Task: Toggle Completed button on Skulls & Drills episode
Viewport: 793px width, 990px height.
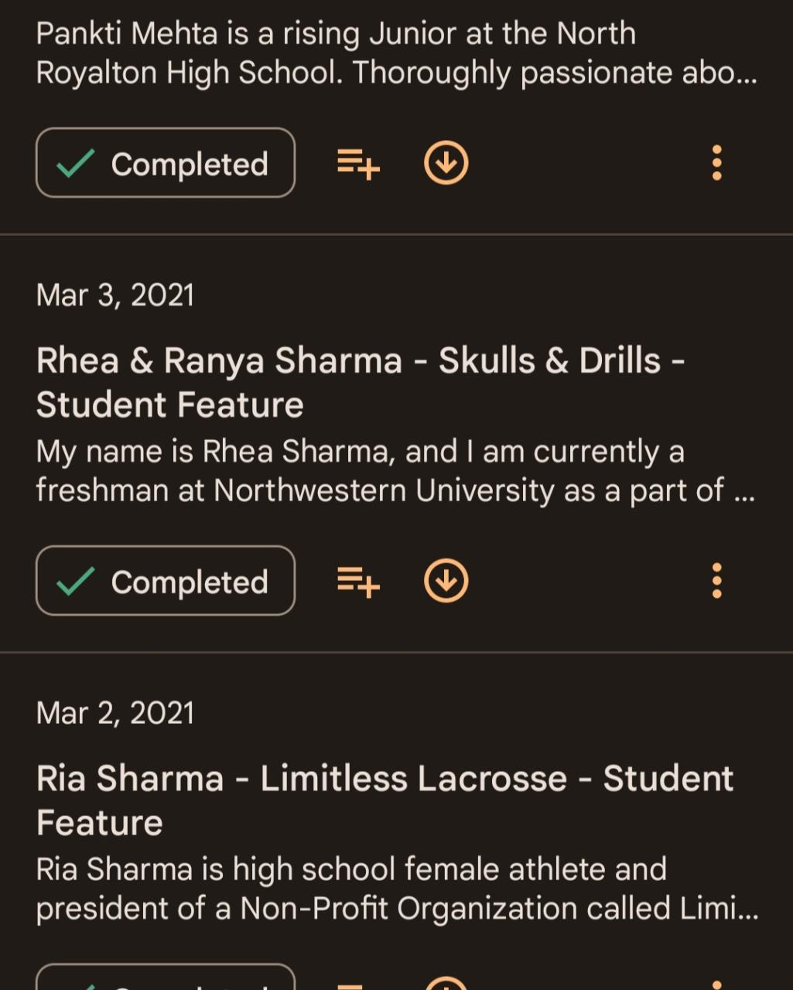Action: [166, 581]
